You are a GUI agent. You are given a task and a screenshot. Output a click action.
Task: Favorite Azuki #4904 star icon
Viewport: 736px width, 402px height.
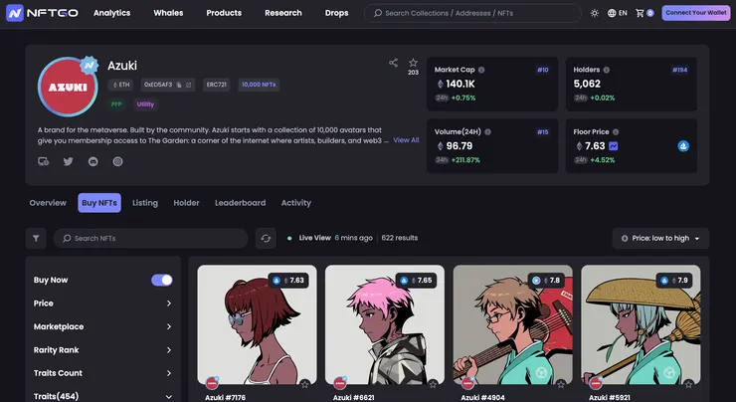tap(561, 385)
